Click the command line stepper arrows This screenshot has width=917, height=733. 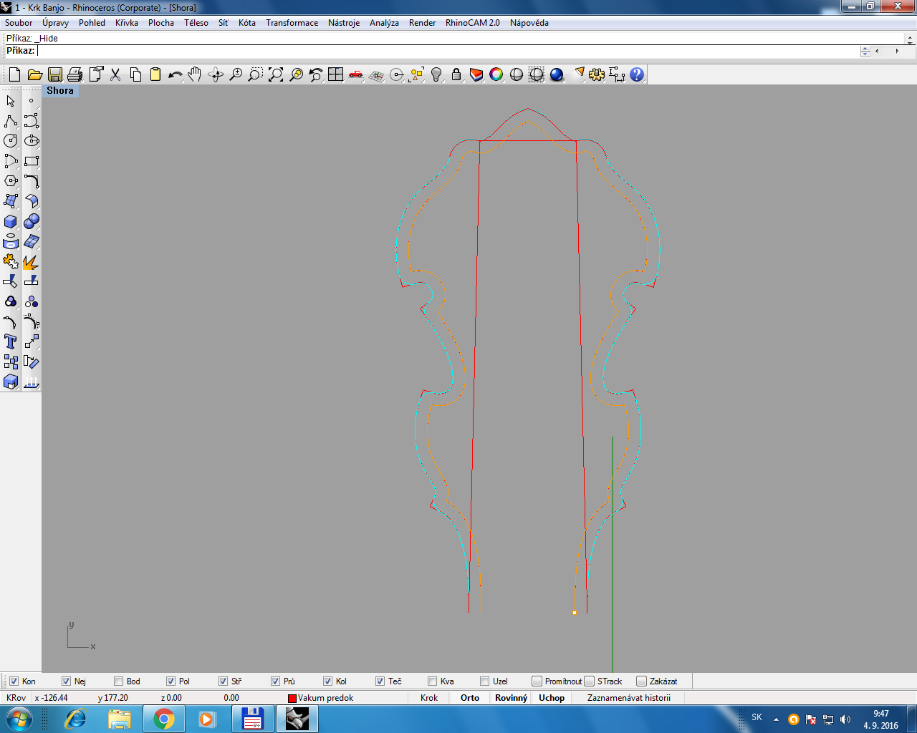click(865, 51)
